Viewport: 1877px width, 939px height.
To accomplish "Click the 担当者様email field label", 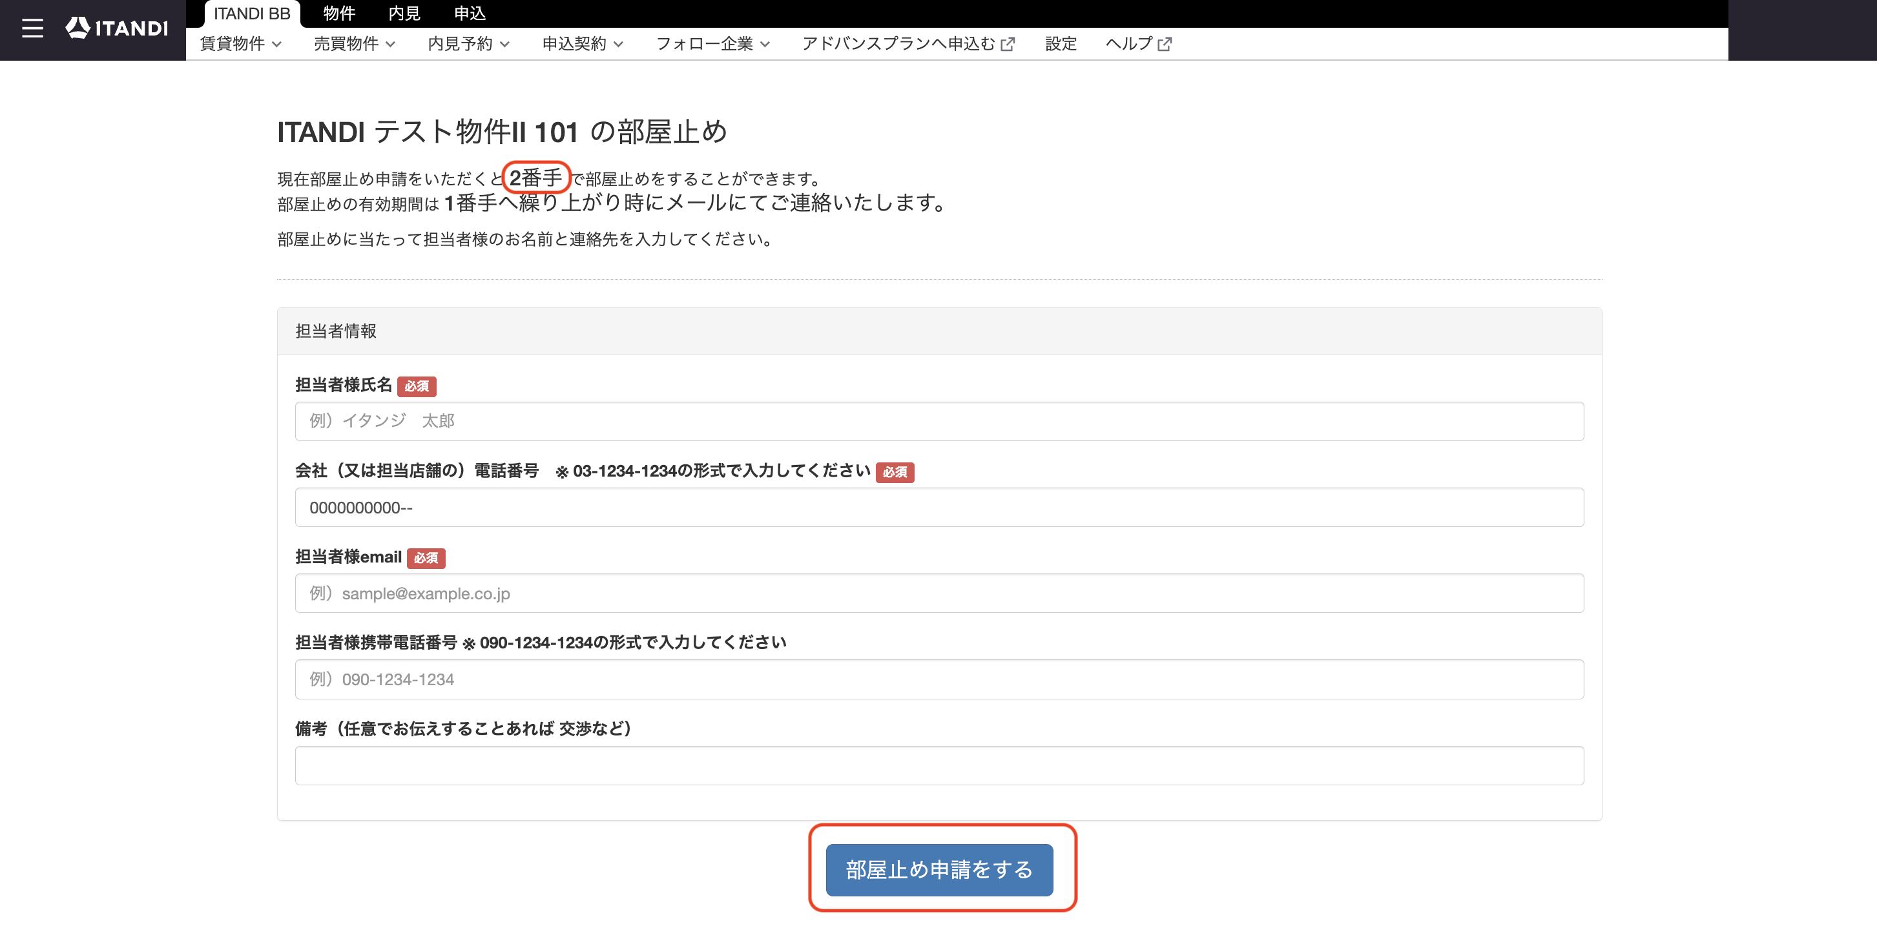I will click(x=348, y=557).
